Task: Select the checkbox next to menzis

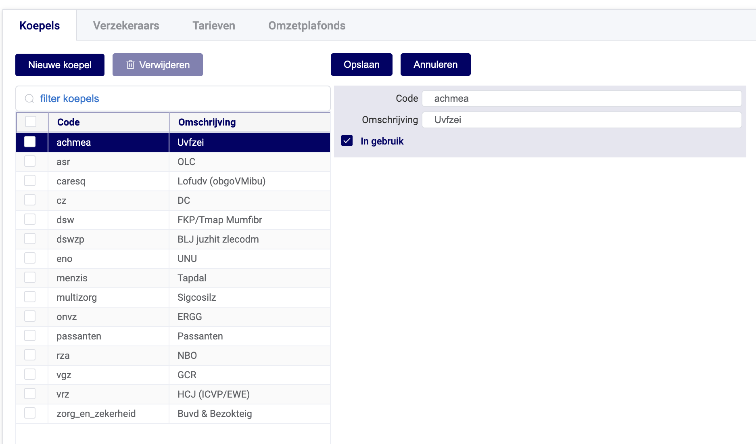Action: 30,278
